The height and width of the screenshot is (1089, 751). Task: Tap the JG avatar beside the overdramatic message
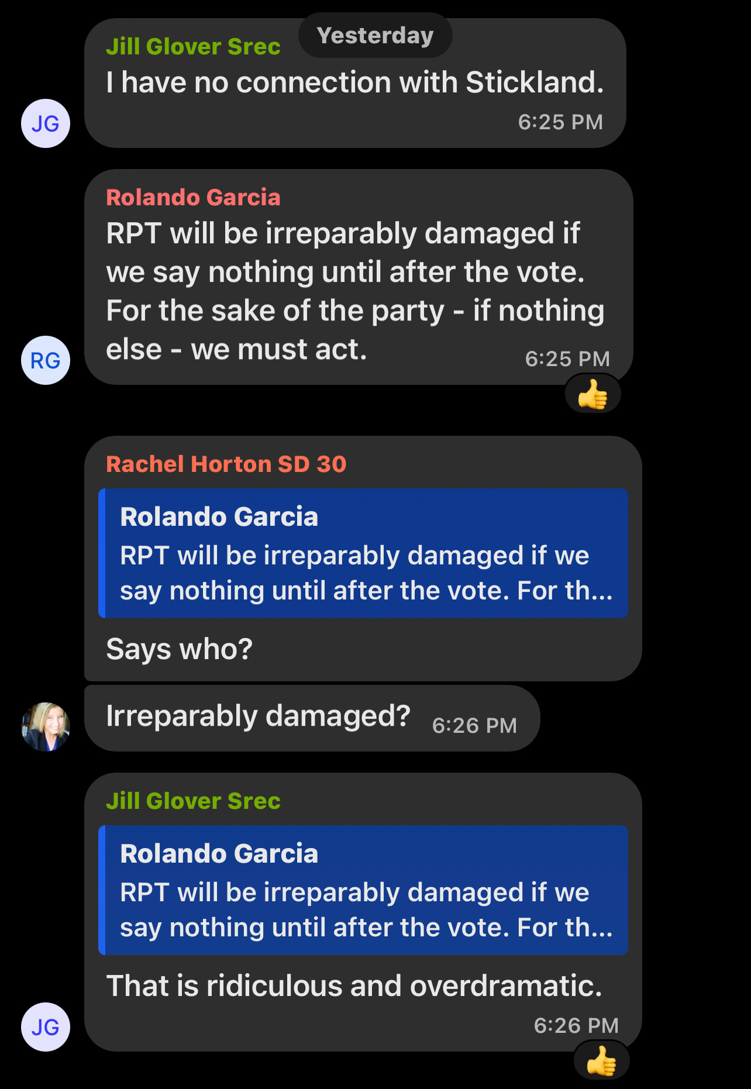coord(46,1027)
